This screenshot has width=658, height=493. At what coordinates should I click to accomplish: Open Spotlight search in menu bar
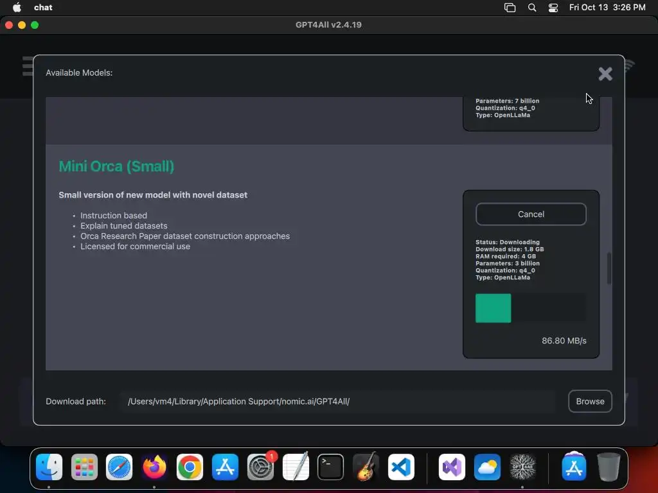[531, 8]
